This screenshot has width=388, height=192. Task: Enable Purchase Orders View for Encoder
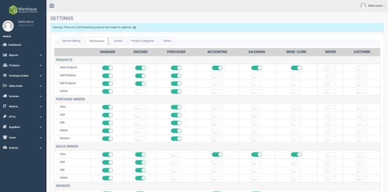coord(140,107)
